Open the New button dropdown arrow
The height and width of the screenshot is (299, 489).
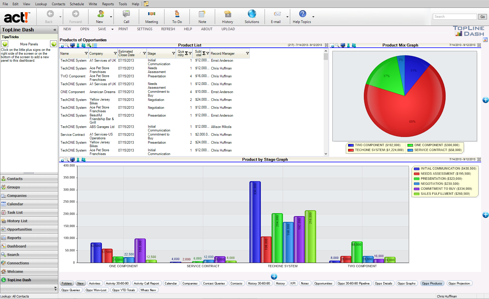pyautogui.click(x=111, y=17)
